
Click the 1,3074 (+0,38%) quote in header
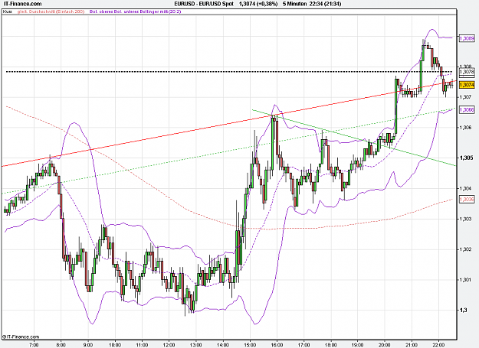(258, 4)
